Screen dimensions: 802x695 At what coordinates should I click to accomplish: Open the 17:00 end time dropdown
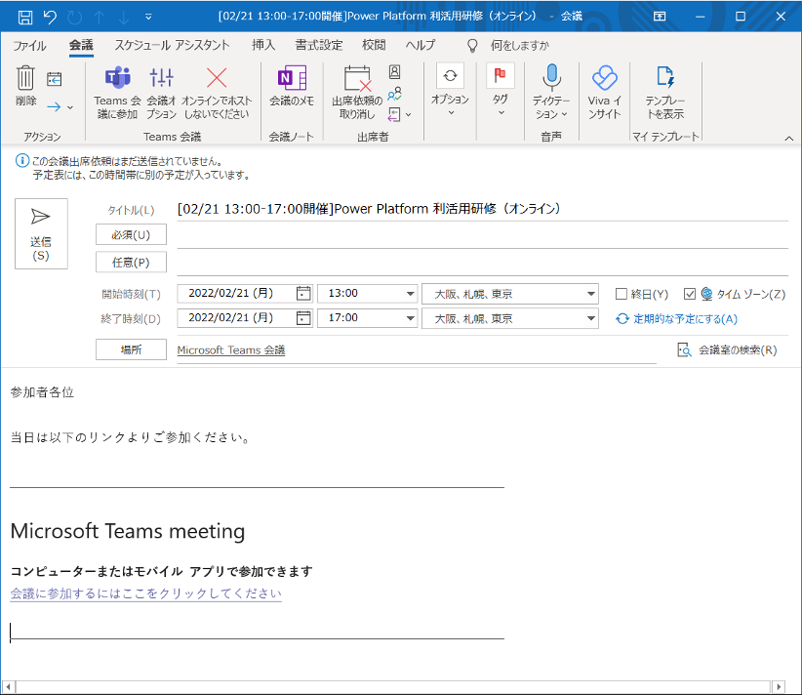pyautogui.click(x=410, y=318)
